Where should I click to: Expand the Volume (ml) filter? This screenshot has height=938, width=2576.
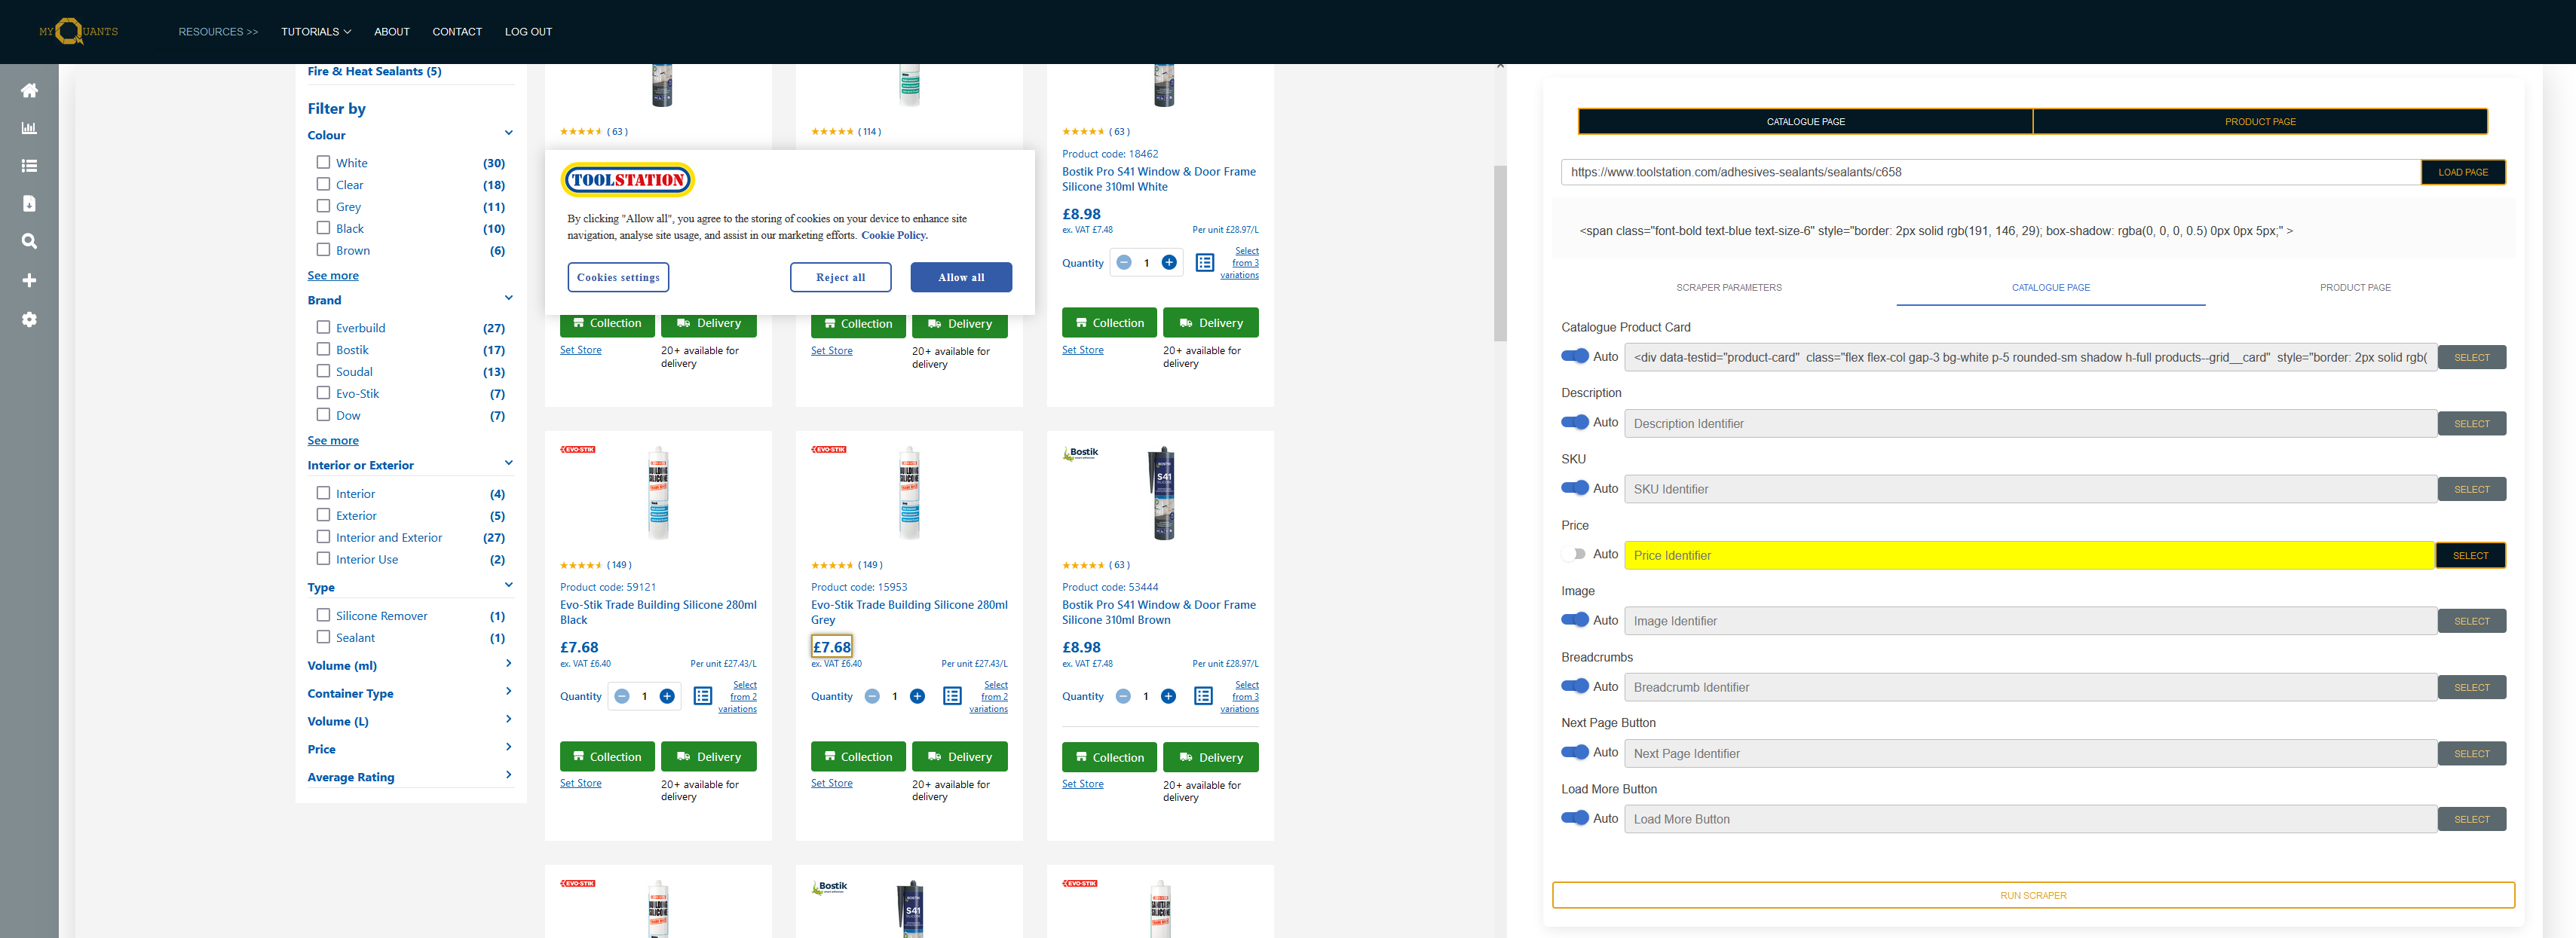click(508, 665)
